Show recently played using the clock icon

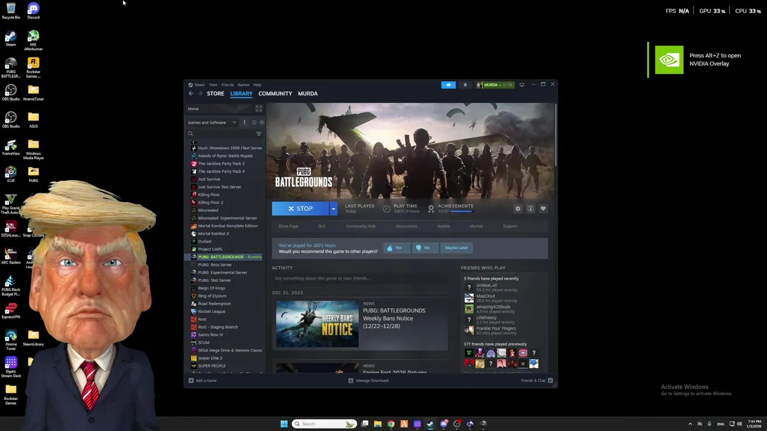point(253,122)
